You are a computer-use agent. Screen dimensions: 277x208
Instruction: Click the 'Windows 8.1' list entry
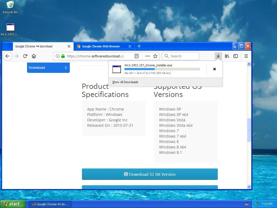(x=170, y=152)
